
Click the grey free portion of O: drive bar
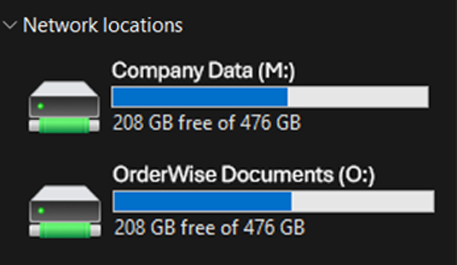click(363, 201)
